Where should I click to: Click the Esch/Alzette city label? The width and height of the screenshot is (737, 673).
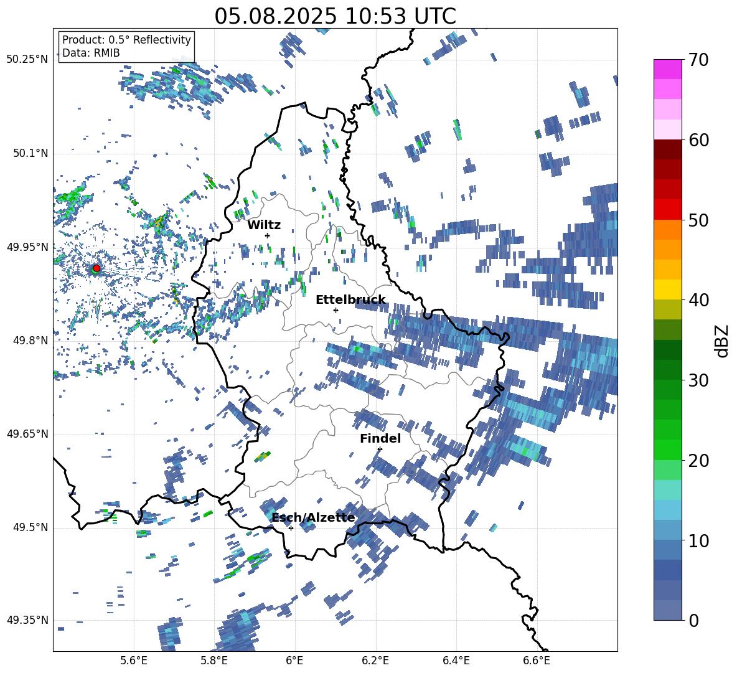[x=313, y=517]
